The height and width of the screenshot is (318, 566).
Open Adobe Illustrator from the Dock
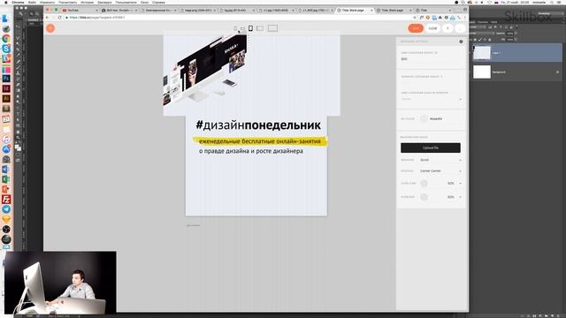(6, 98)
